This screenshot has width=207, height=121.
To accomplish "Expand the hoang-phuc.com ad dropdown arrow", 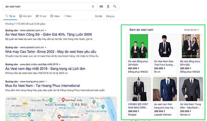I will pyautogui.click(x=46, y=81).
